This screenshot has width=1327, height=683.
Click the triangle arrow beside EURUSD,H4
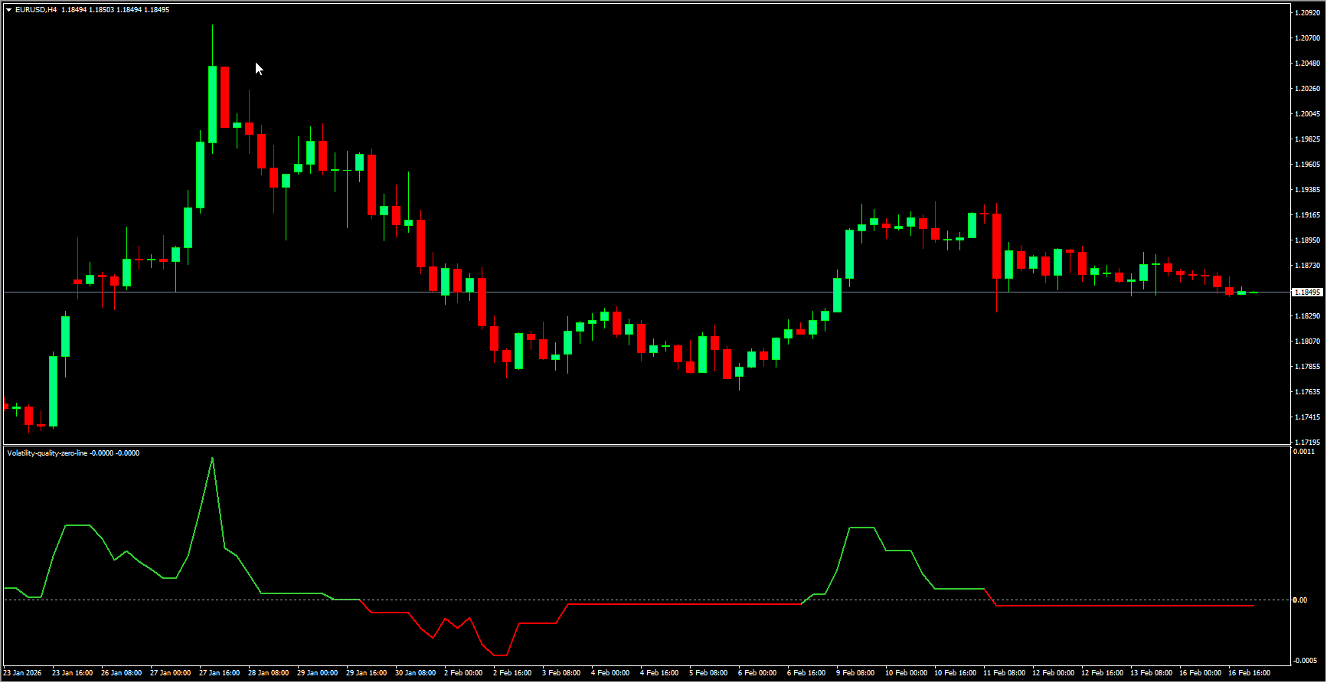pos(9,10)
